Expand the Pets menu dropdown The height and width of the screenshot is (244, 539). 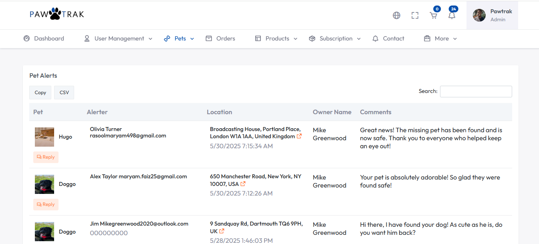(179, 38)
